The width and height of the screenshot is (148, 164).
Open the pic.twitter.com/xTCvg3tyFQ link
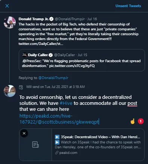[x=72, y=66]
